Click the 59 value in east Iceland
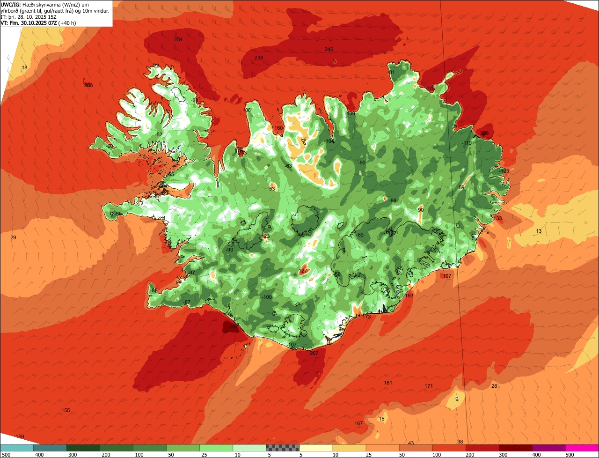The image size is (599, 458). pyautogui.click(x=461, y=188)
